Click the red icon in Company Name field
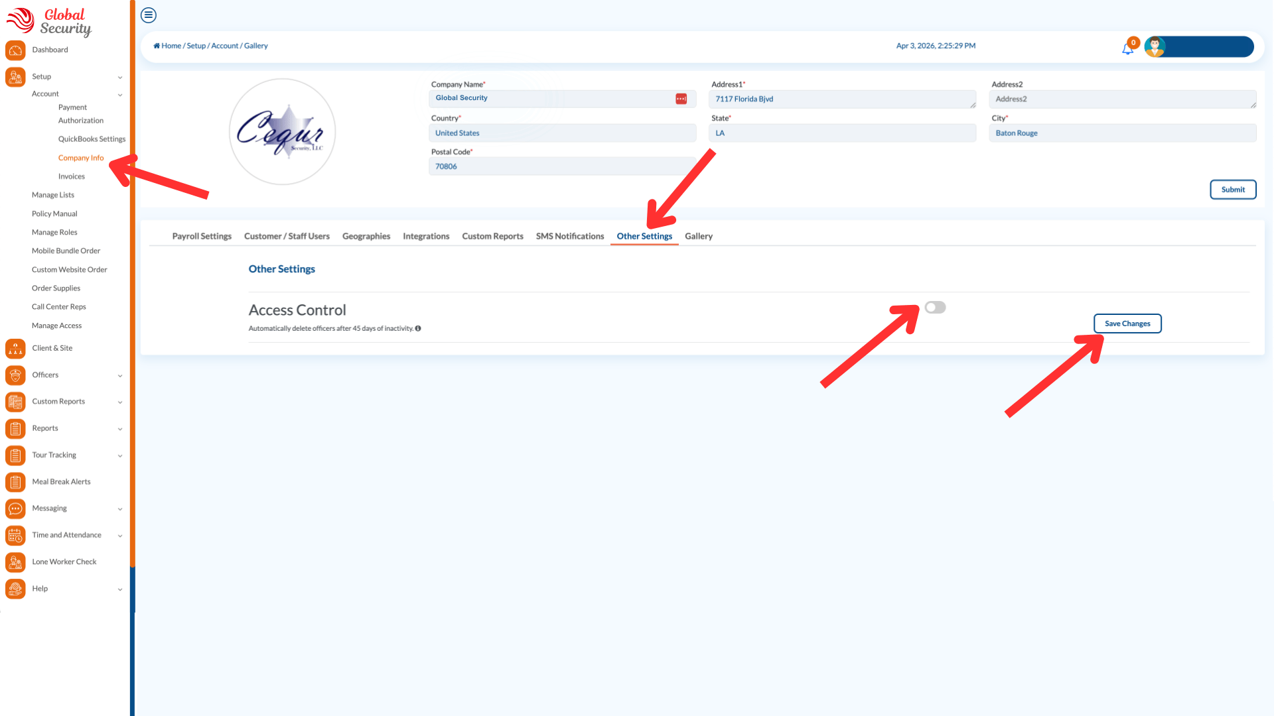Screen dimensions: 1274x716 click(681, 99)
